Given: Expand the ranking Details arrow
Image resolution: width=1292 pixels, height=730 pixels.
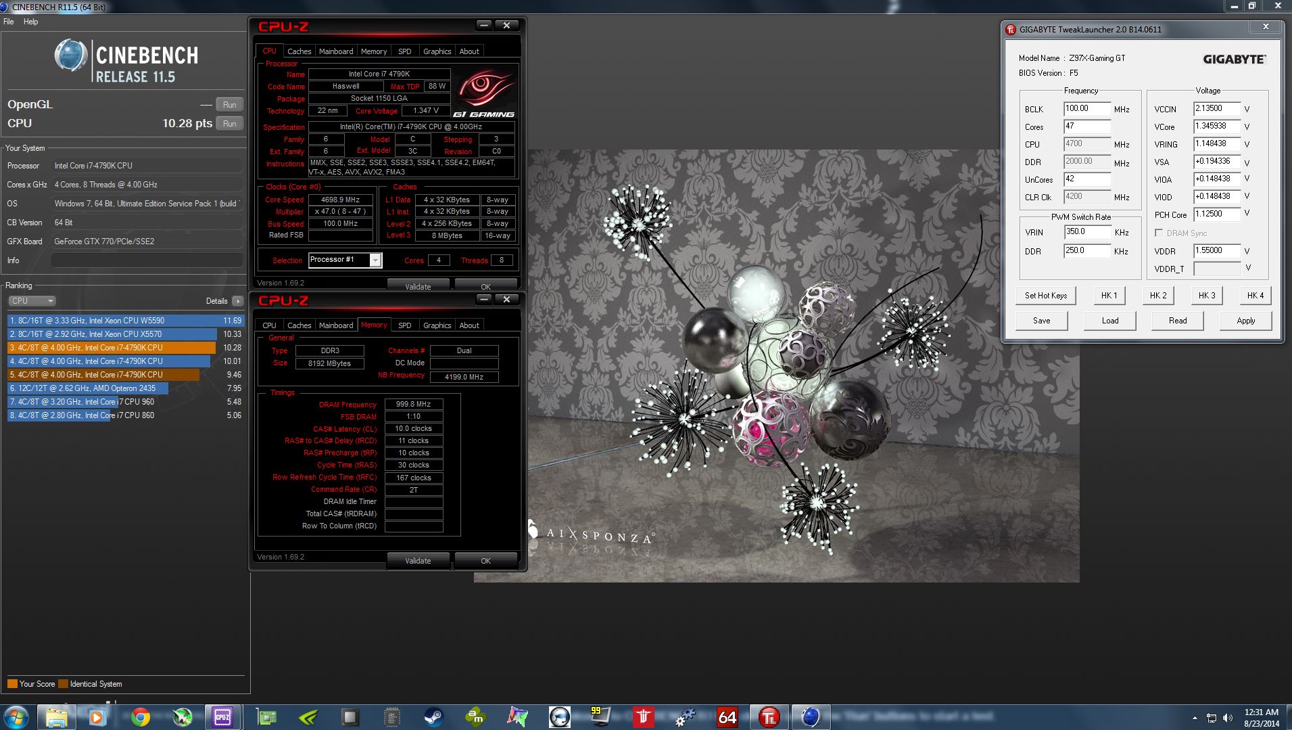Looking at the screenshot, I should [237, 301].
